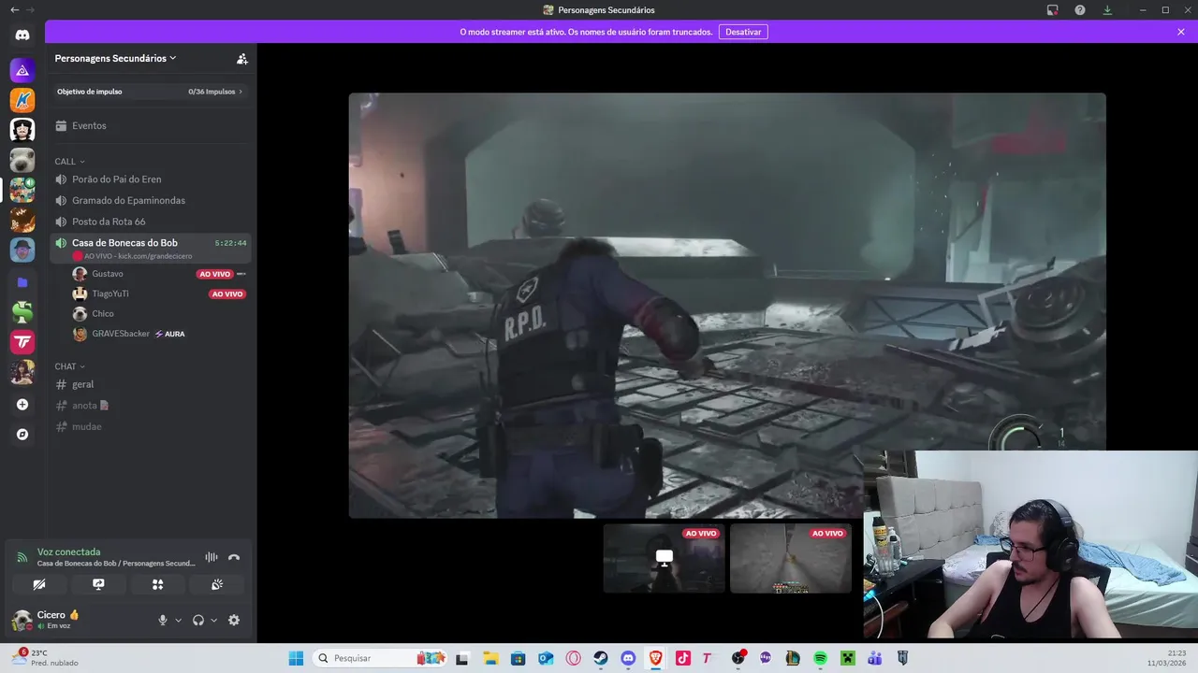Image resolution: width=1198 pixels, height=673 pixels.
Task: Go back with the title bar arrow
Action: click(x=14, y=9)
